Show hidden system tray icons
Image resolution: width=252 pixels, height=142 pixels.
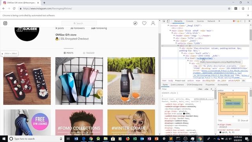pos(215,138)
